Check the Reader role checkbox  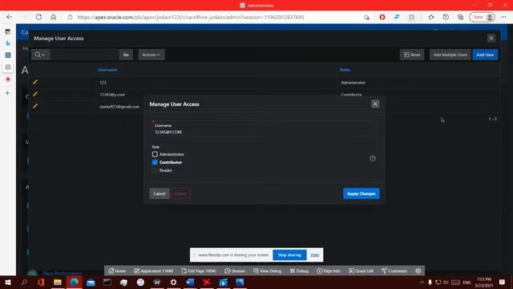point(155,170)
